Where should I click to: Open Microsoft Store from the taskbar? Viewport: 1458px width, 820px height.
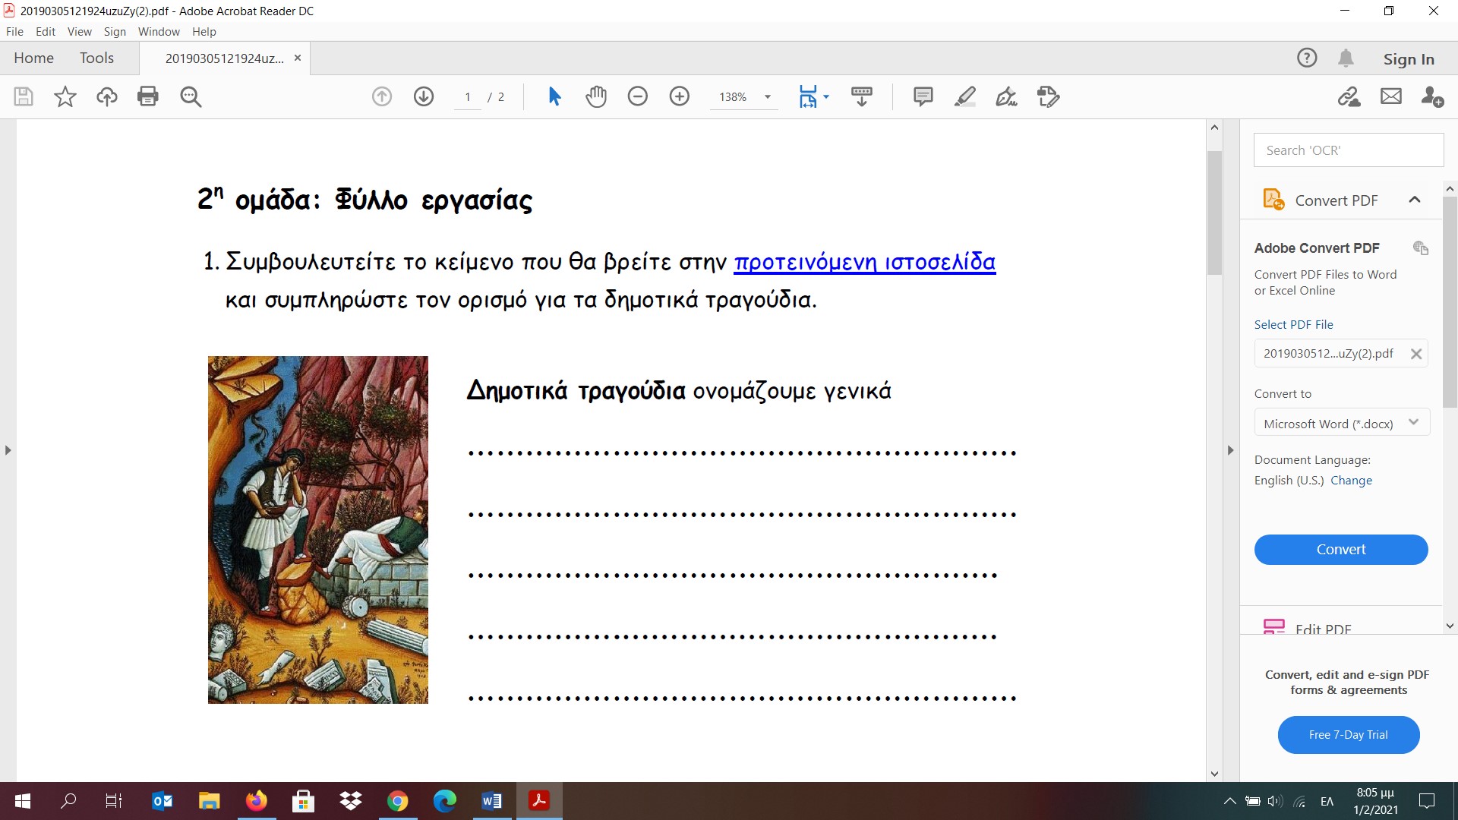click(x=303, y=801)
